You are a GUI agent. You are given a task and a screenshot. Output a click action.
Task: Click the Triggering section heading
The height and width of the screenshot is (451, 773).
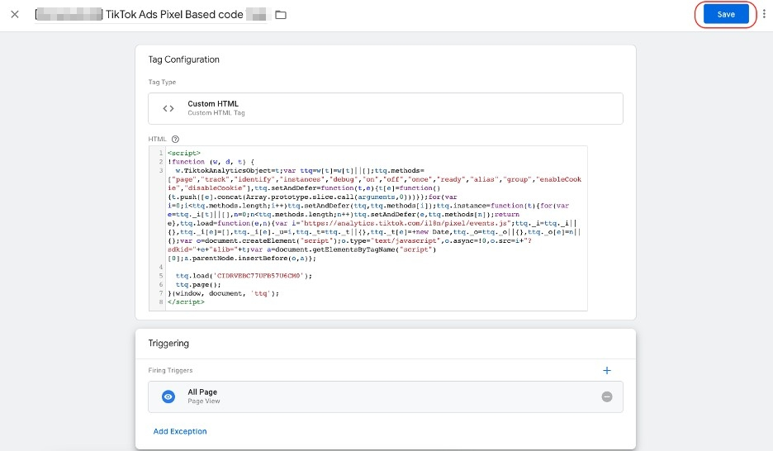pyautogui.click(x=168, y=344)
